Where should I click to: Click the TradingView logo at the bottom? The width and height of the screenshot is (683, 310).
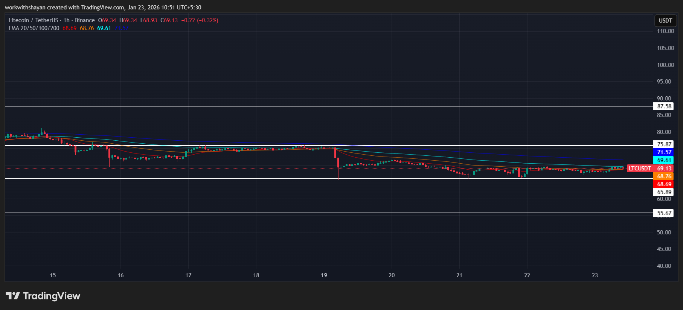point(43,296)
